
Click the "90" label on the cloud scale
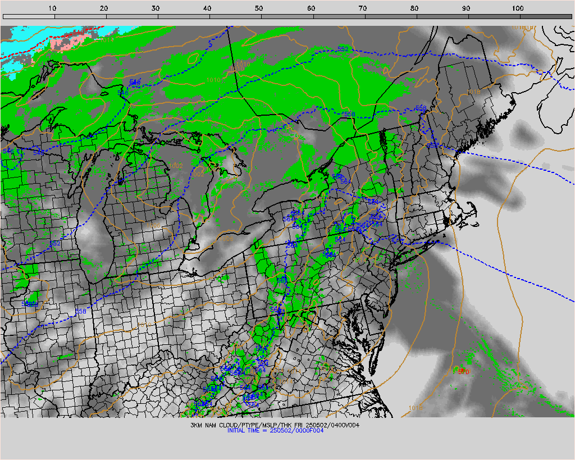[x=466, y=8]
